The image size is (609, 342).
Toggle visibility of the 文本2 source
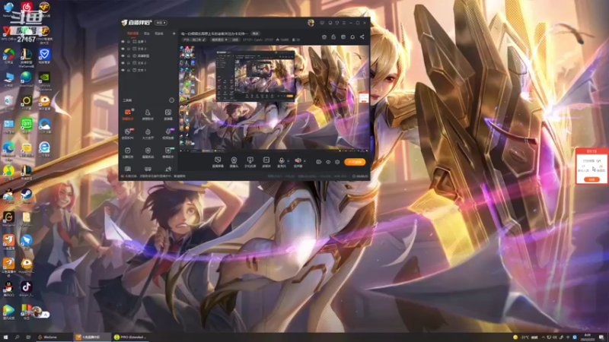tap(123, 63)
